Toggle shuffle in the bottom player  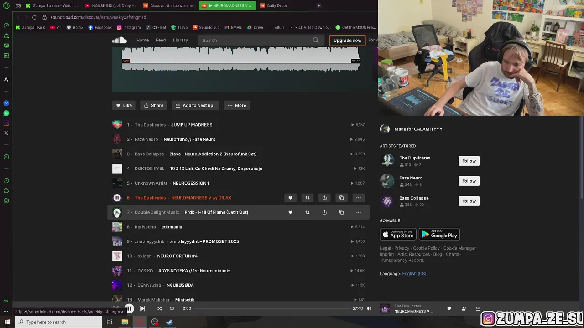coord(160,308)
